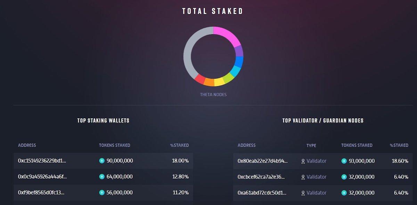Click the Type column header
Viewport: 417px width, 205px height.
[x=311, y=145]
